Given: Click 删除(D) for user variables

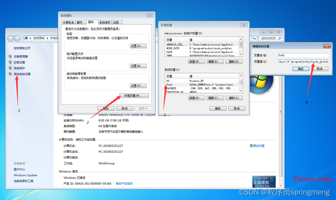Looking at the screenshot, I should point(234,62).
